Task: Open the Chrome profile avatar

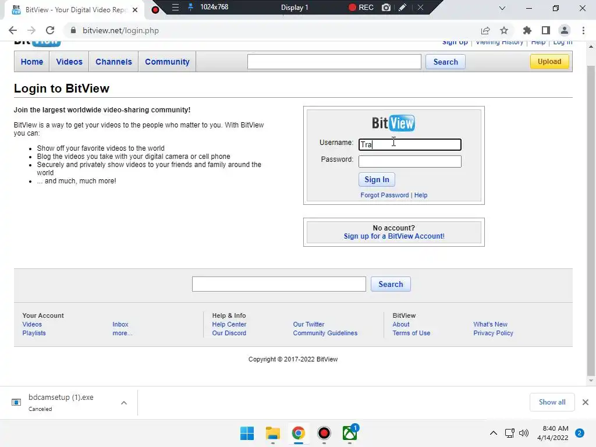Action: point(565,30)
